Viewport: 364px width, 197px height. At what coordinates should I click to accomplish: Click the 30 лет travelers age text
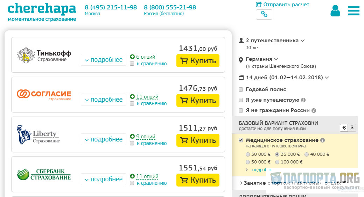[253, 48]
